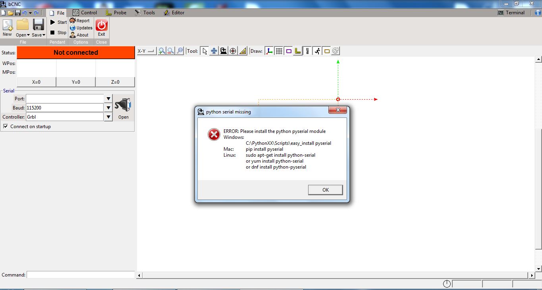This screenshot has width=542, height=290.
Task: Click the zoom to fit icon
Action: [x=180, y=51]
